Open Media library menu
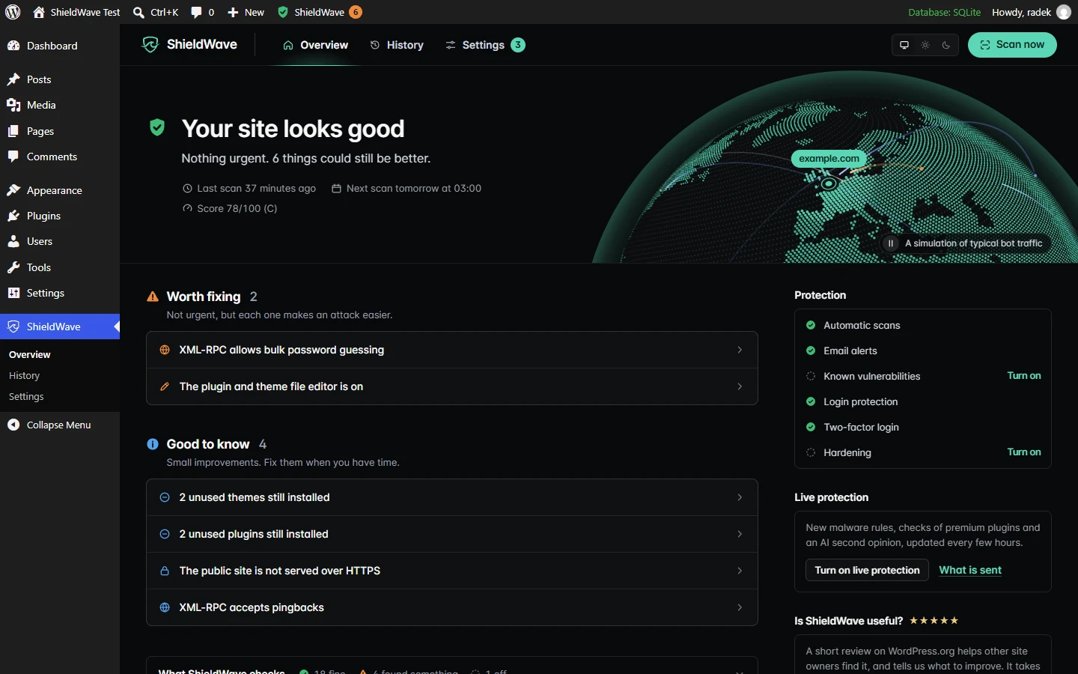This screenshot has height=674, width=1078. pyautogui.click(x=60, y=105)
